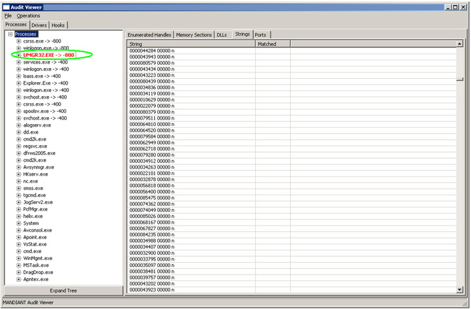Open the Operations menu
Image resolution: width=471 pixels, height=309 pixels.
(x=28, y=16)
